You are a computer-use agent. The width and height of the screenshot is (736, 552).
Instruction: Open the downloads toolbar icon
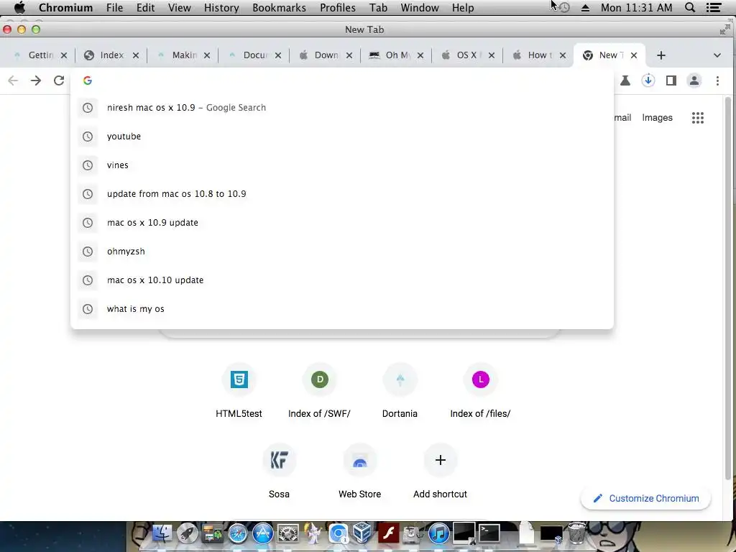pos(648,80)
